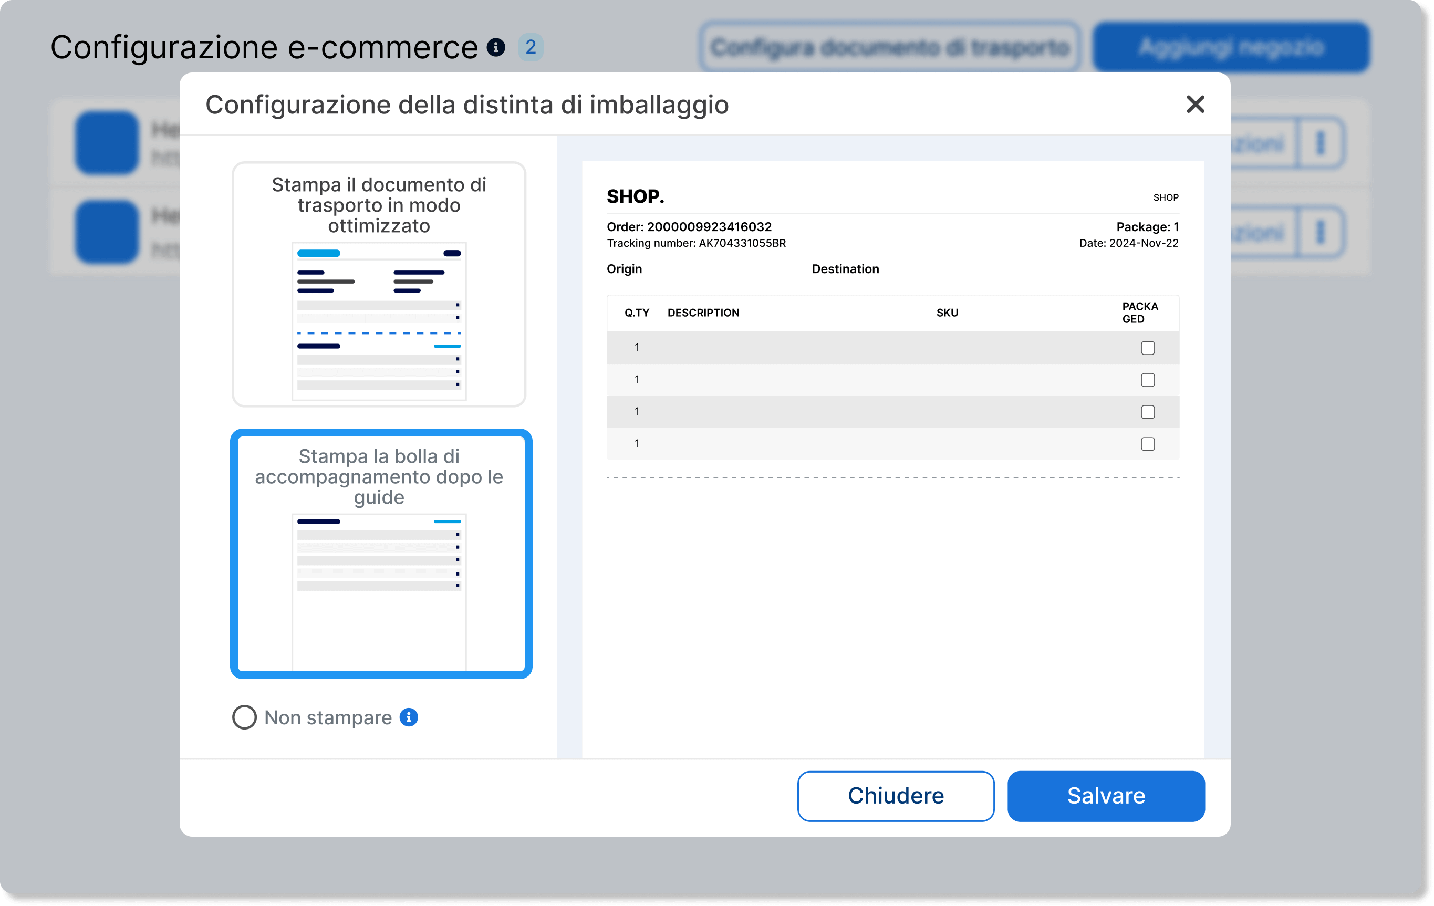Click the SKU column header
This screenshot has width=1434, height=906.
click(947, 313)
